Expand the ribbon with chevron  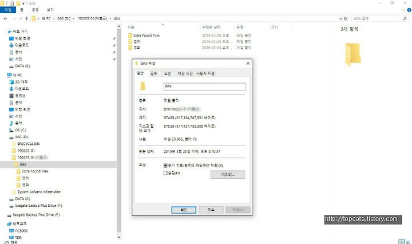click(x=403, y=10)
